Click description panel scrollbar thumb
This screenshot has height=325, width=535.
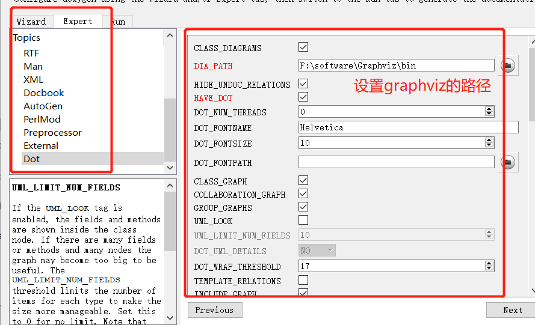pos(170,221)
